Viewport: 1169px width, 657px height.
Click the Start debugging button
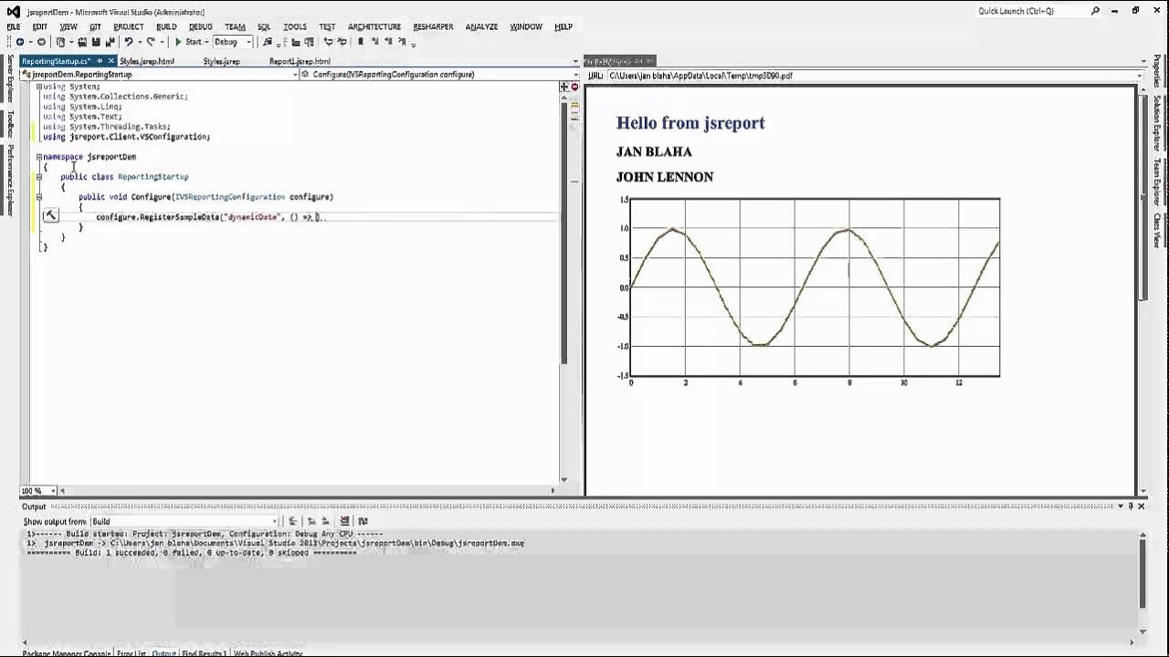[x=189, y=42]
